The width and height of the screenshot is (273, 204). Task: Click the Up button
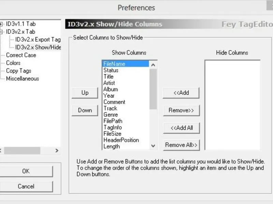[x=85, y=93]
